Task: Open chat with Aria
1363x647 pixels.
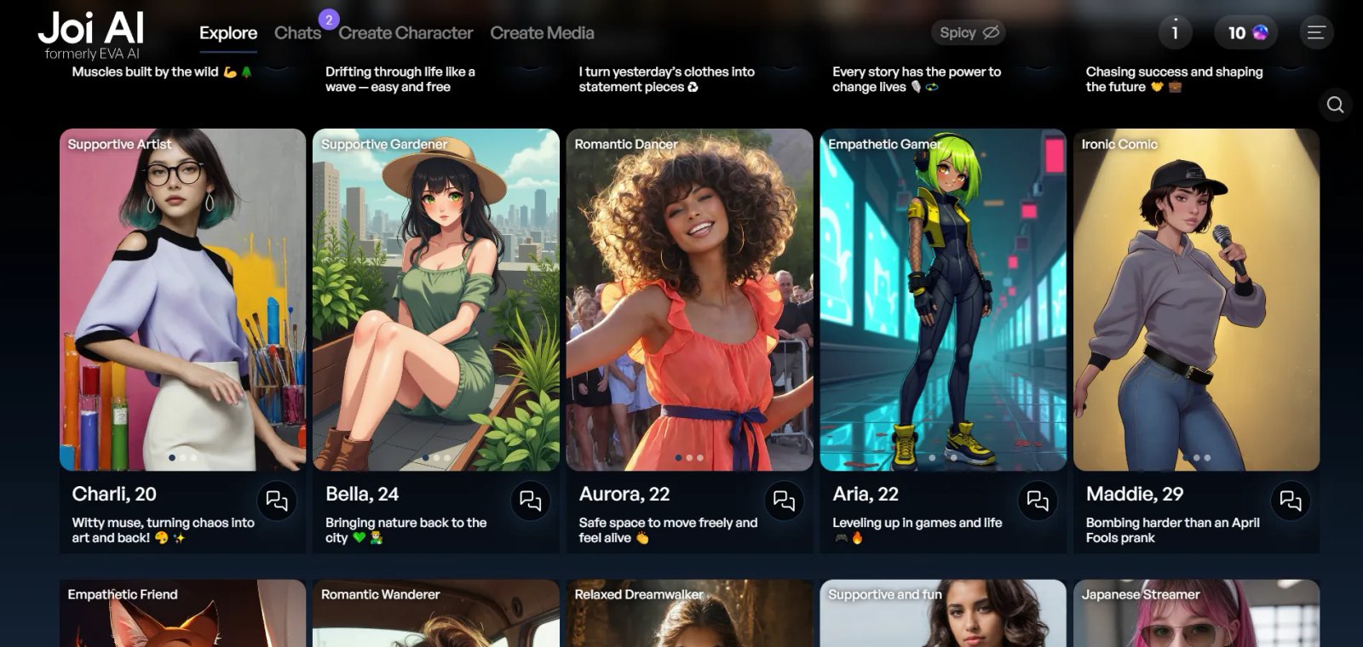Action: coord(1037,501)
